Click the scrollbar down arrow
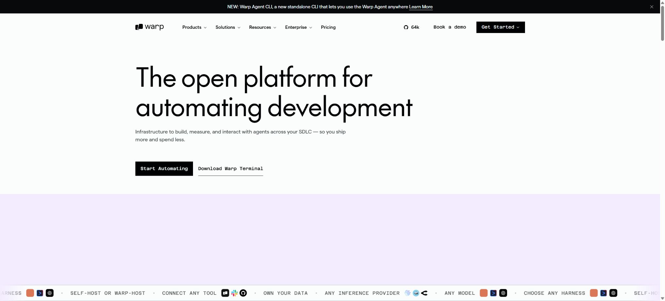The width and height of the screenshot is (665, 301). pyautogui.click(x=662, y=299)
